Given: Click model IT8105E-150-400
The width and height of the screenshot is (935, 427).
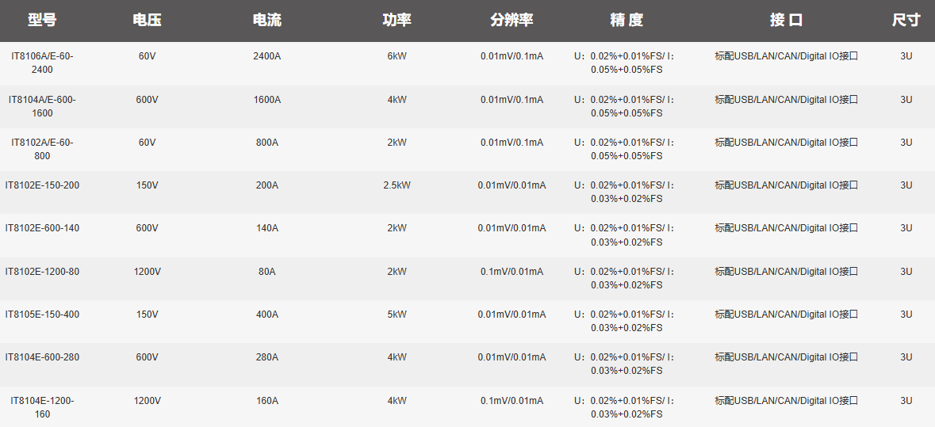Looking at the screenshot, I should [x=42, y=315].
